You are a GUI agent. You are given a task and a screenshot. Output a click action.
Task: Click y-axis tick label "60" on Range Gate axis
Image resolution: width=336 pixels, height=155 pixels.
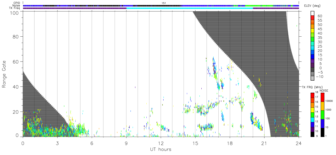(16, 62)
